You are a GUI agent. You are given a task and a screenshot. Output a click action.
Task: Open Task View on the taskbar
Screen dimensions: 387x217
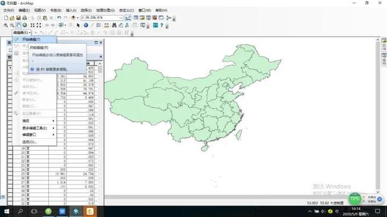click(34, 212)
